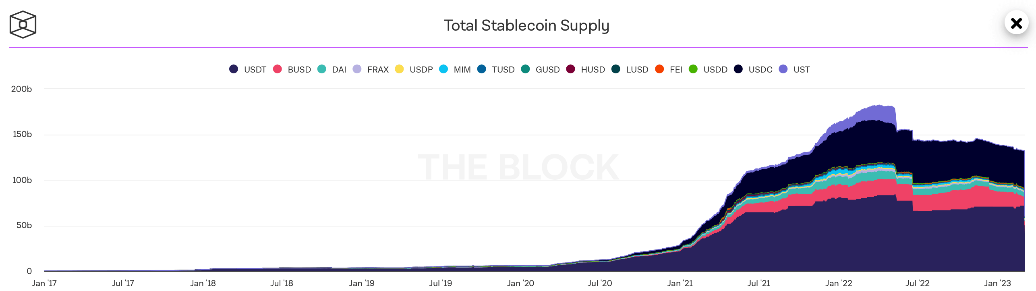
Task: Click the LUSD legend dot
Action: 616,69
